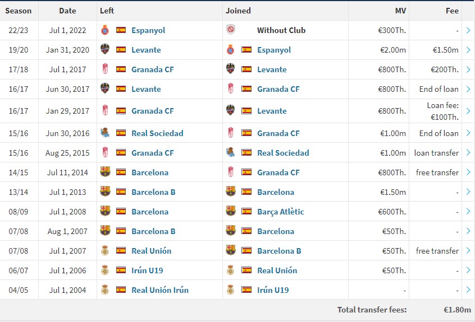Click Barcelona crest in Jul 11, 2014 row

click(x=105, y=172)
